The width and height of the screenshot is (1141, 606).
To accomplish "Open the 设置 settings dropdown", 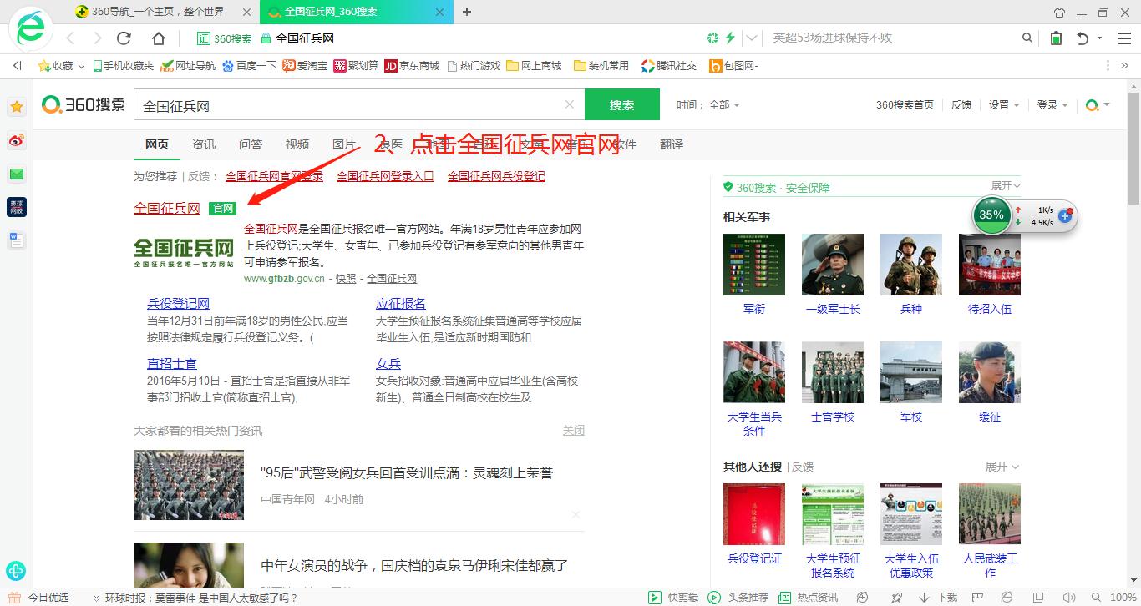I will coord(1004,105).
